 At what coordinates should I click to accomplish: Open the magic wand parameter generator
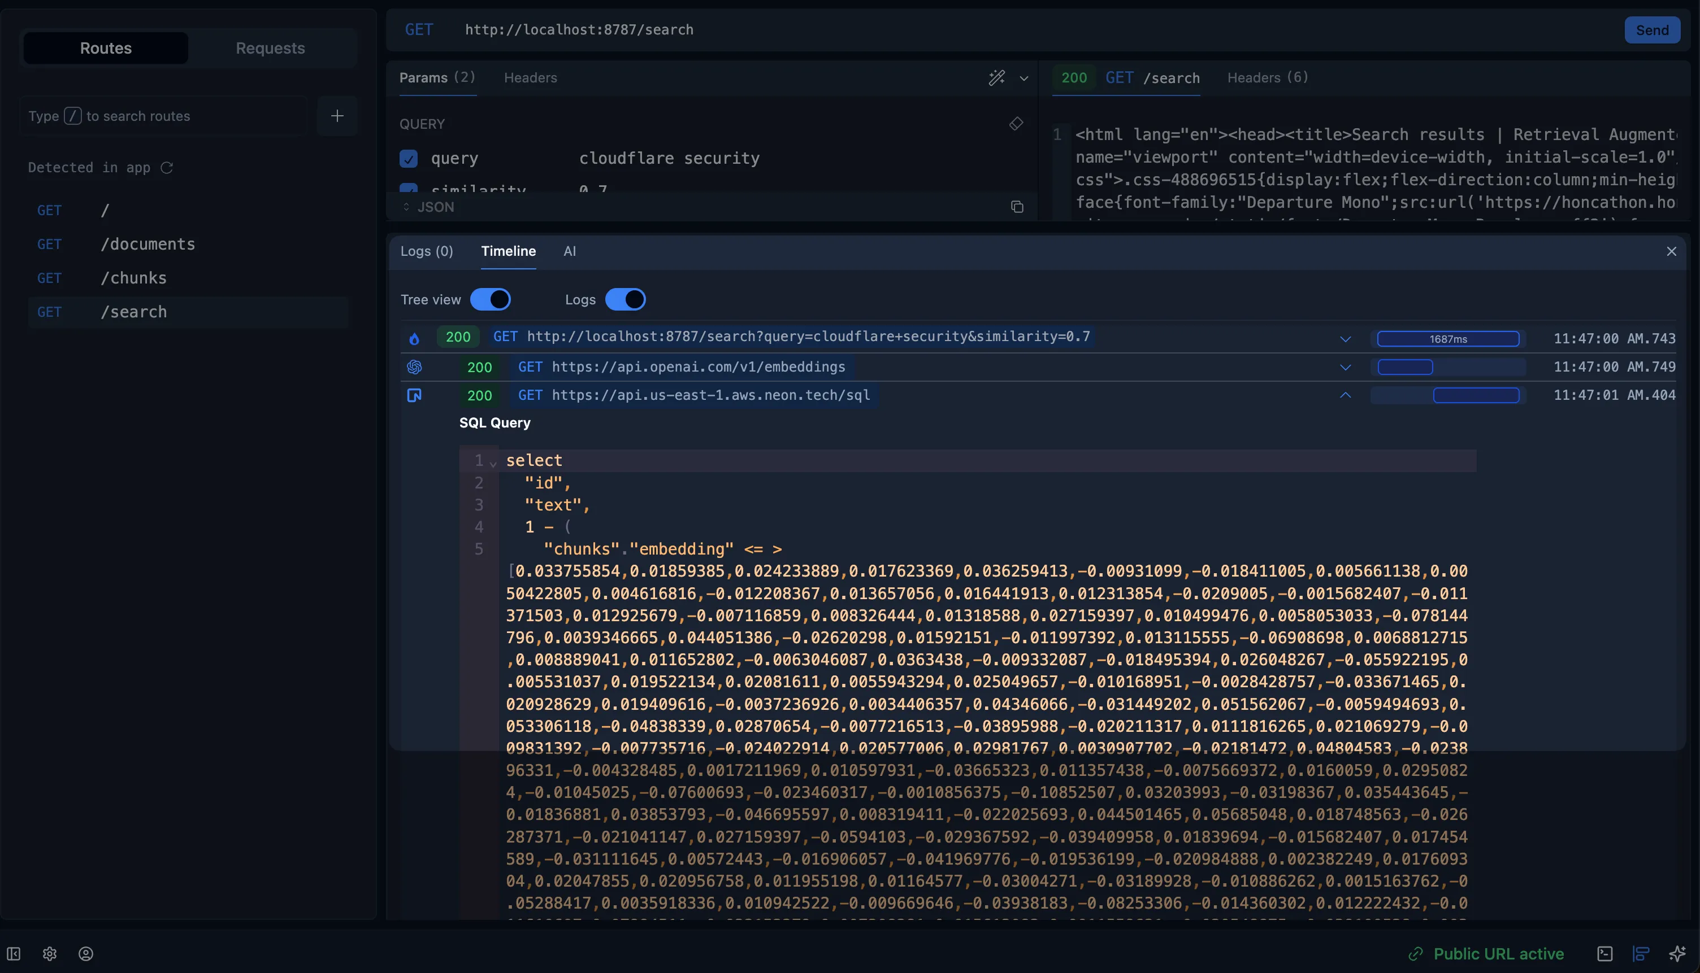[x=996, y=78]
